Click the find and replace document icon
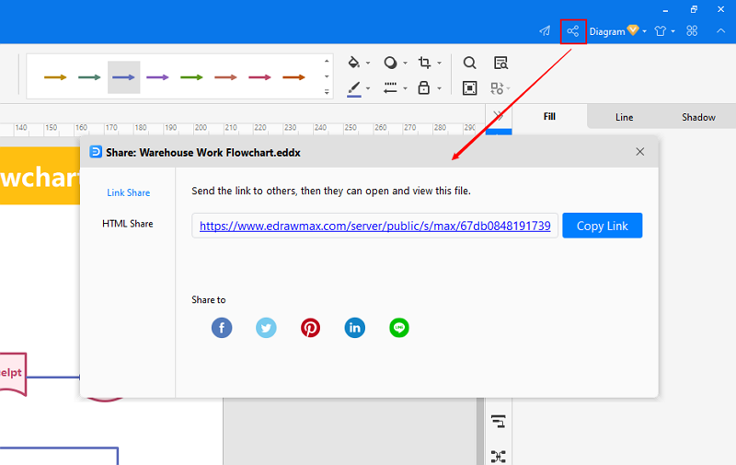This screenshot has width=736, height=465. 500,63
